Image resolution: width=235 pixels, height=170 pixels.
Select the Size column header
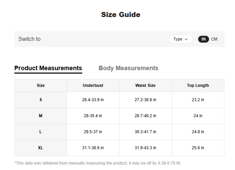[41, 86]
